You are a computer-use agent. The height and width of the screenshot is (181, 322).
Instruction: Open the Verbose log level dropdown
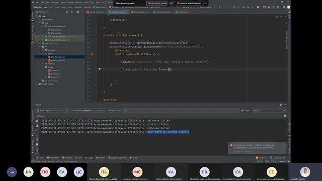[x=114, y=111]
